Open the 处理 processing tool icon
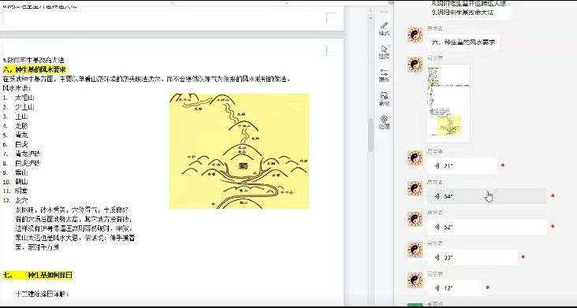 click(384, 122)
